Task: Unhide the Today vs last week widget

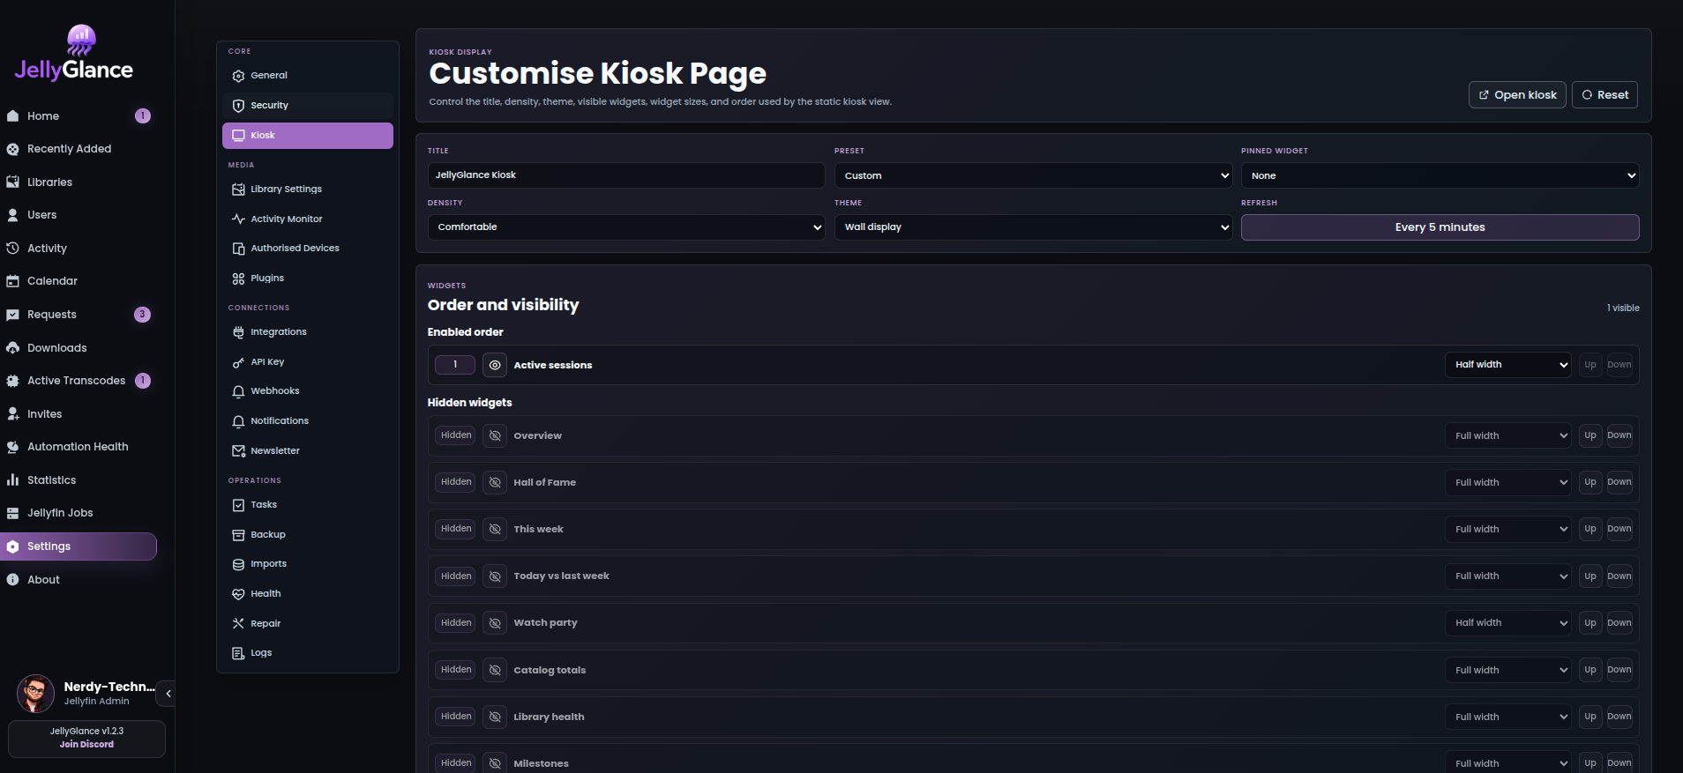Action: tap(495, 576)
